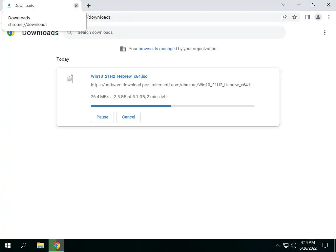
Task: Open volume control tray icon
Action: (294, 245)
